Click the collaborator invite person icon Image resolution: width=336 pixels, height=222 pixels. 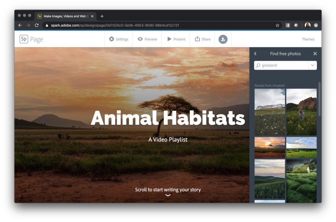(223, 39)
